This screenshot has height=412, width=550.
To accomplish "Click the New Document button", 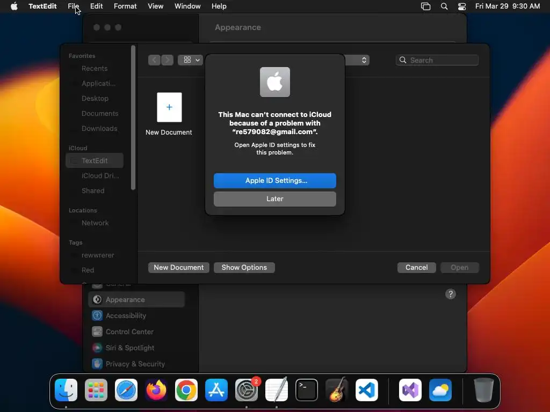I will click(179, 268).
